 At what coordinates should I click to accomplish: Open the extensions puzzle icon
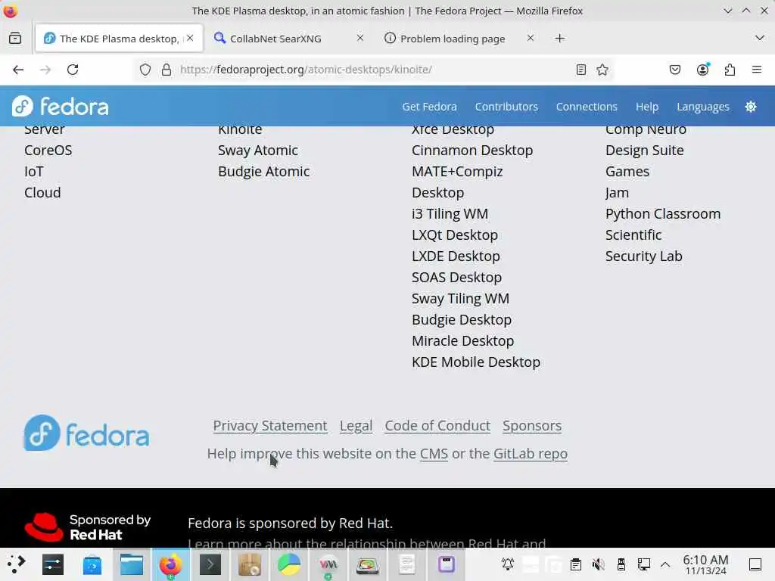tap(730, 70)
